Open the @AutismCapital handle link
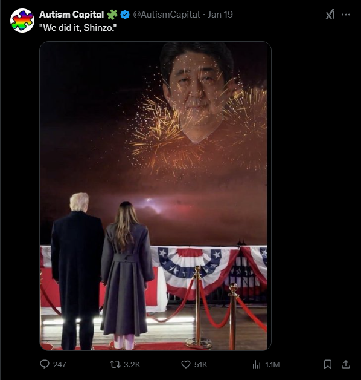 pos(167,15)
